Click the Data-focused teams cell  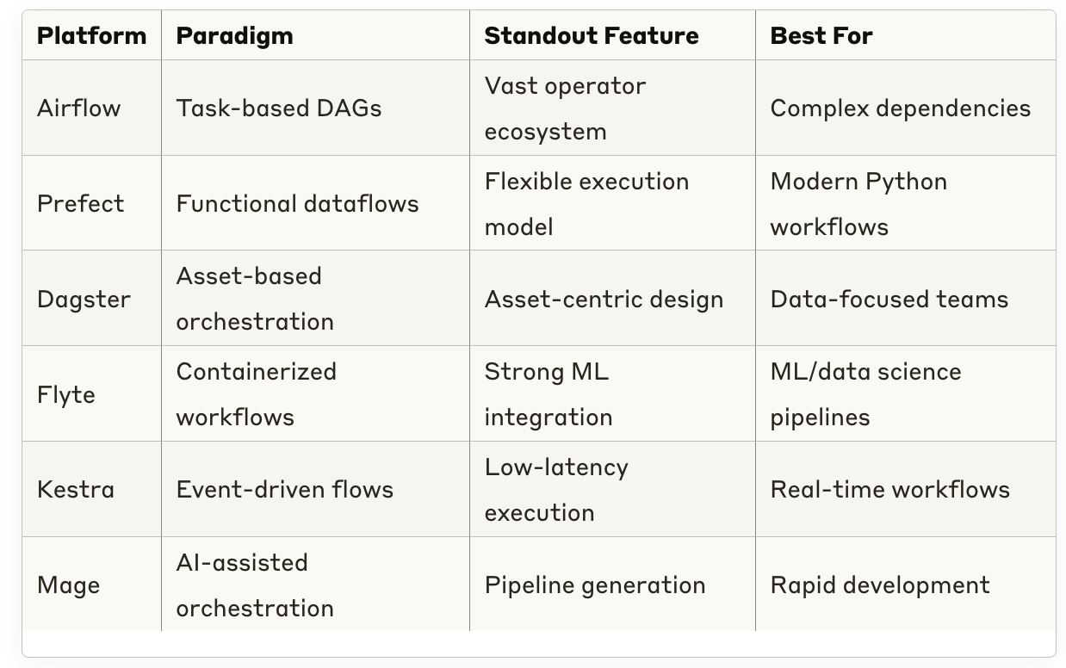click(889, 300)
